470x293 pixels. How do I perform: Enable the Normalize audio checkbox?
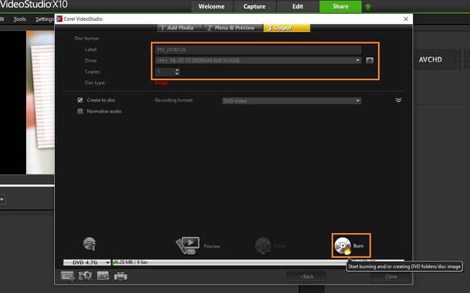tap(80, 111)
